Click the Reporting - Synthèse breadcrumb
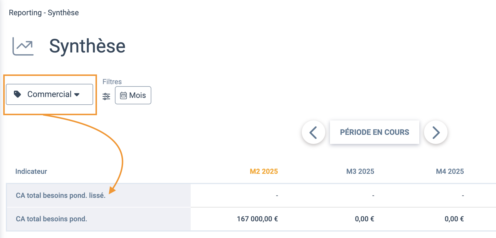Image resolution: width=496 pixels, height=238 pixels. (x=44, y=13)
